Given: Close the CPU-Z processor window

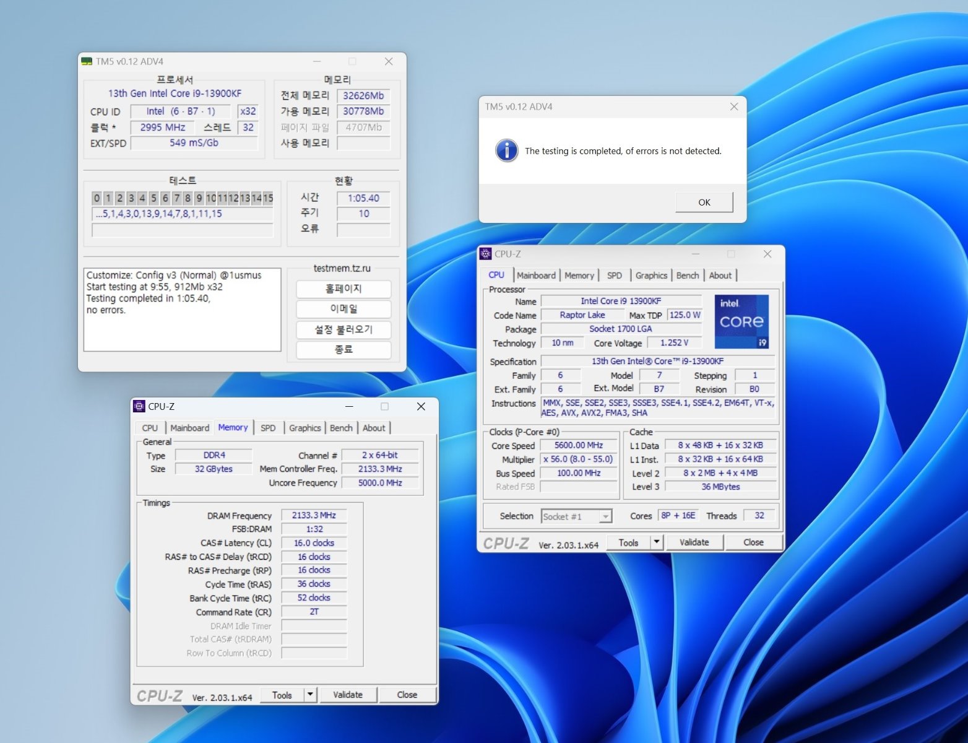Looking at the screenshot, I should (767, 254).
